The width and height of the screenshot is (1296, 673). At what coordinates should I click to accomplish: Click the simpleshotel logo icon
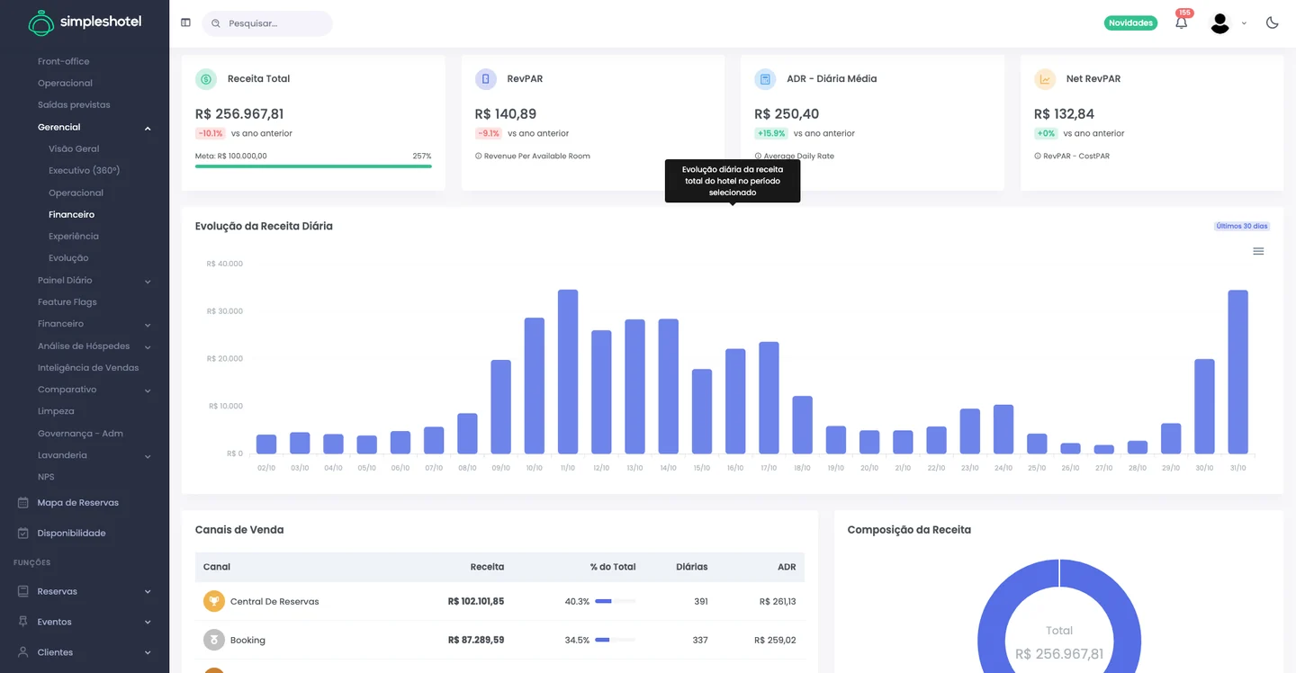pyautogui.click(x=41, y=22)
